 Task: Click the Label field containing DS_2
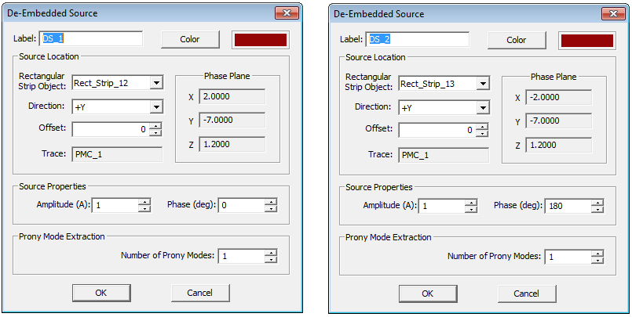point(417,39)
